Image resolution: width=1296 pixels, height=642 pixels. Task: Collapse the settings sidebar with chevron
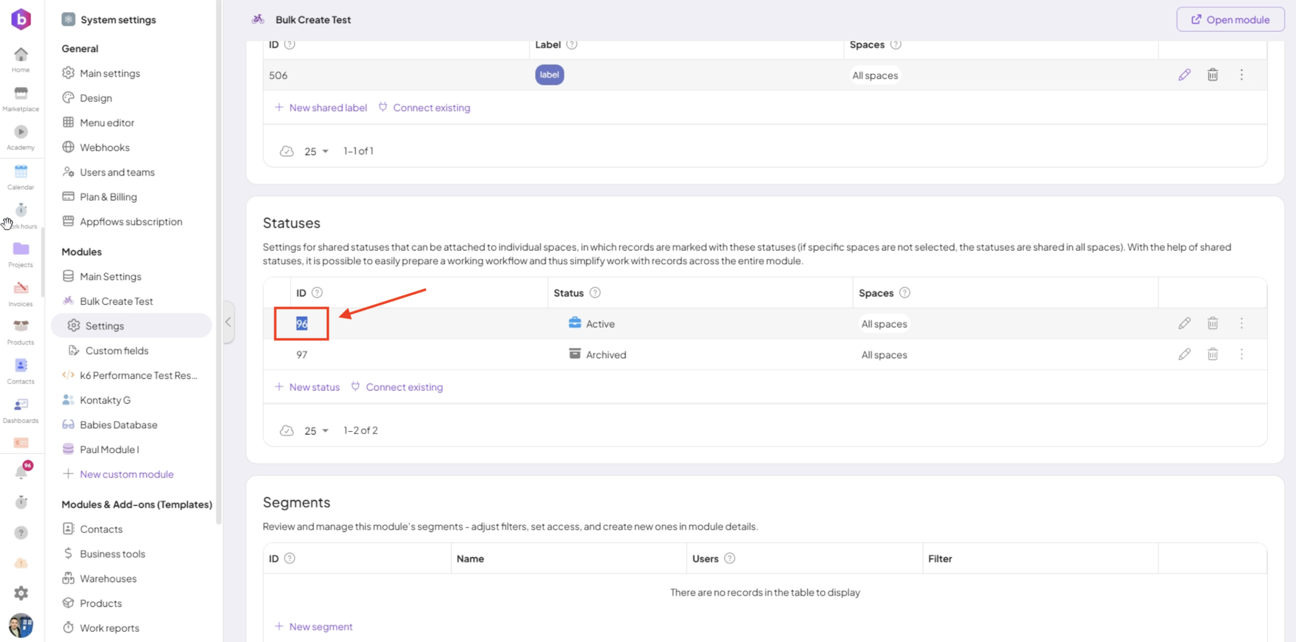[228, 322]
